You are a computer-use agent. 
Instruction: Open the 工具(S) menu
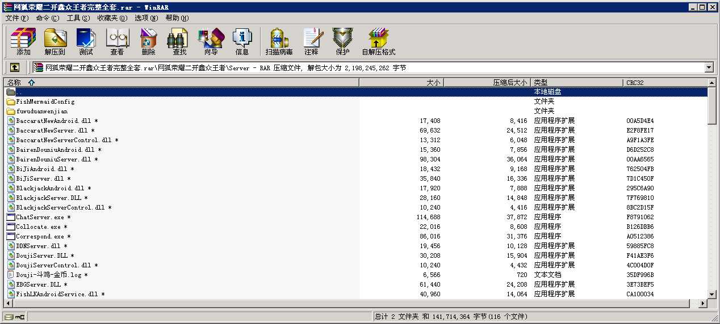pyautogui.click(x=78, y=18)
